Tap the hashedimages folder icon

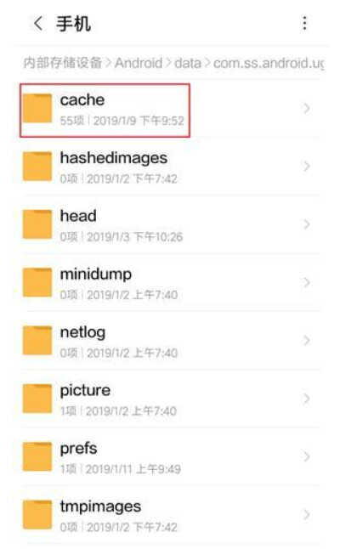tap(37, 167)
